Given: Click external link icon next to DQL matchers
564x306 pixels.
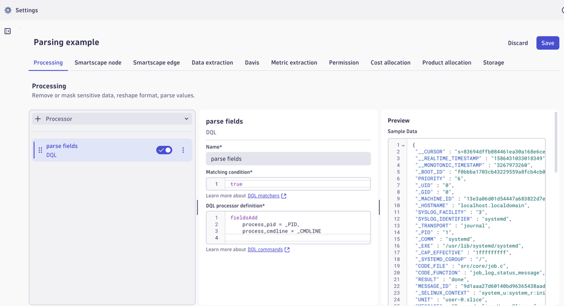Looking at the screenshot, I should tap(284, 196).
